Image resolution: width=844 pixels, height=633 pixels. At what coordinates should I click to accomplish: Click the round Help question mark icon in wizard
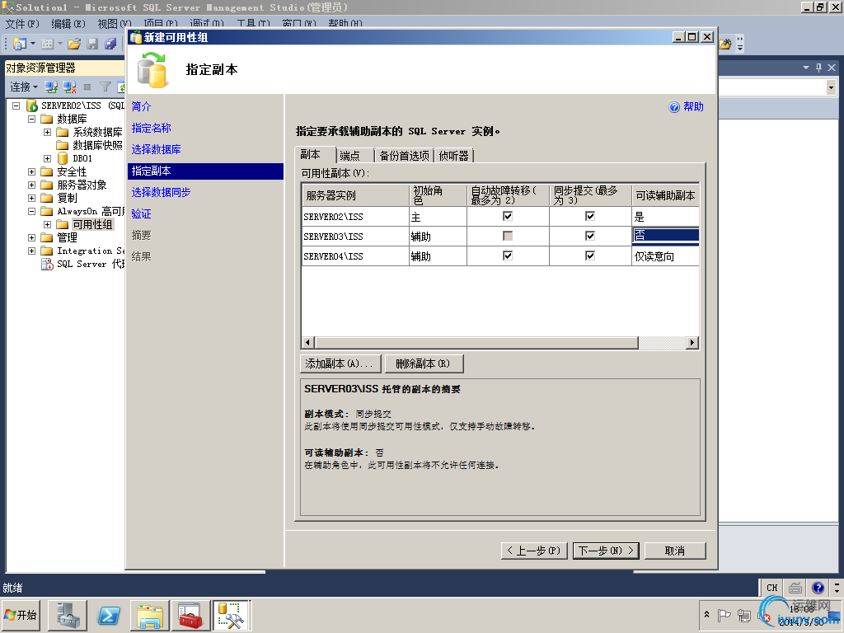coord(674,107)
